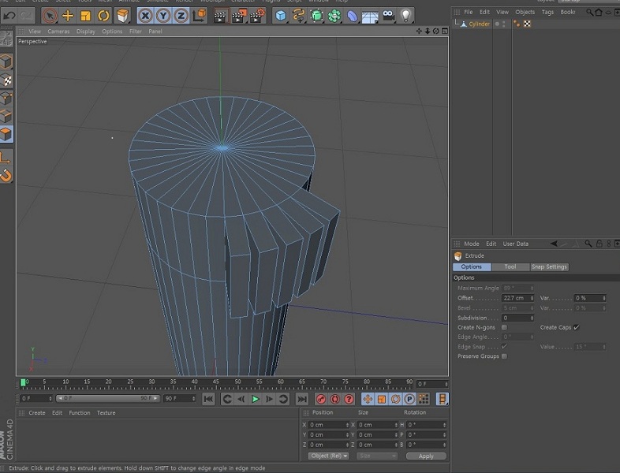Click the Record Active Objects button
The width and height of the screenshot is (620, 473).
coord(321,399)
